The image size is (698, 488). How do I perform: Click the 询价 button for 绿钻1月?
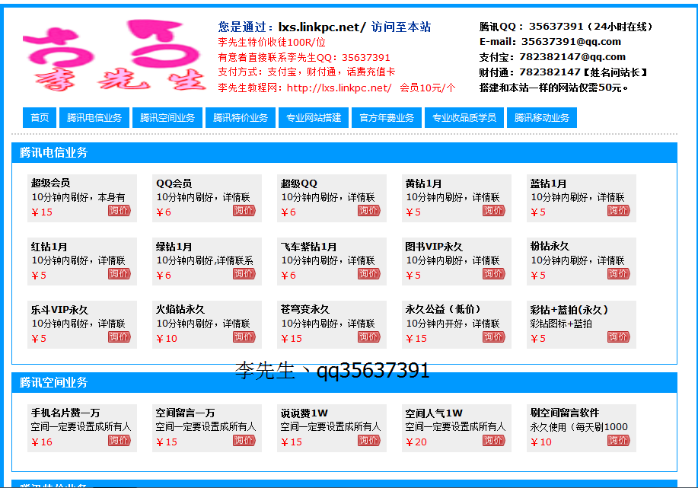point(244,274)
